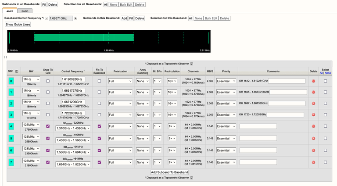This screenshot has width=337, height=186.
Task: Click Fill for subbands in this baseband
Action: 131,18
